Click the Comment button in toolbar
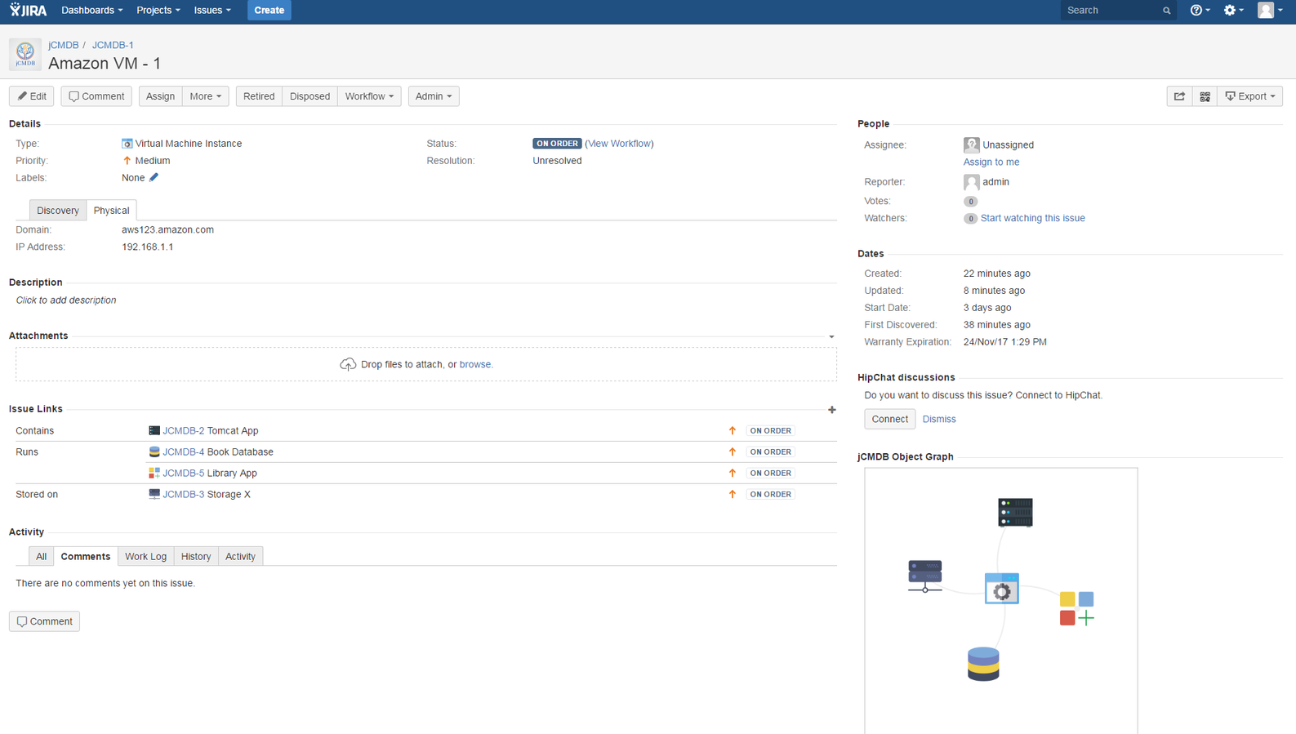 [96, 96]
